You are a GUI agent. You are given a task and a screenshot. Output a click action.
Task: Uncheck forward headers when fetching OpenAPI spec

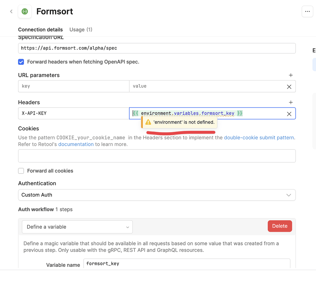point(21,62)
